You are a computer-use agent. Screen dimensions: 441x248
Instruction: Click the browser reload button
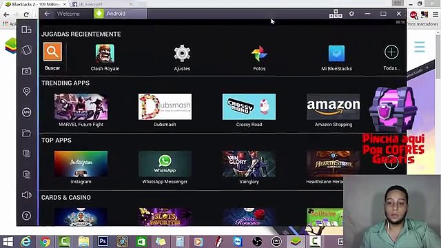pos(26,14)
